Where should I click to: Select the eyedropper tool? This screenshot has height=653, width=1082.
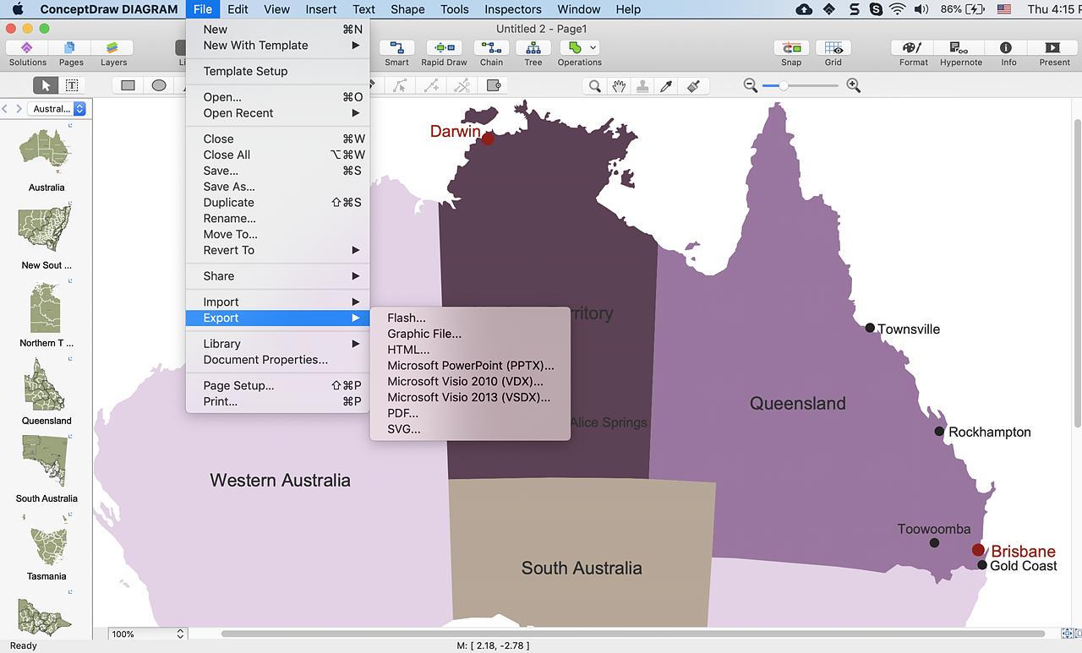pyautogui.click(x=666, y=85)
